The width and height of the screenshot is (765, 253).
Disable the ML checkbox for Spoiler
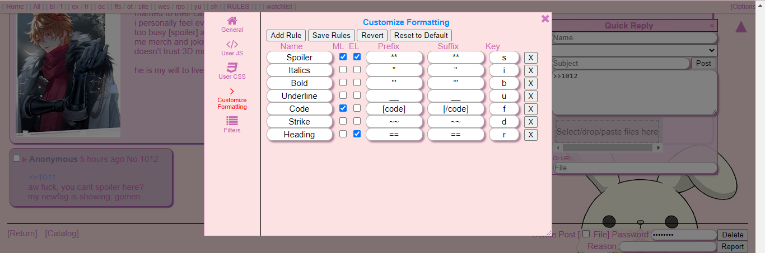[x=343, y=57]
